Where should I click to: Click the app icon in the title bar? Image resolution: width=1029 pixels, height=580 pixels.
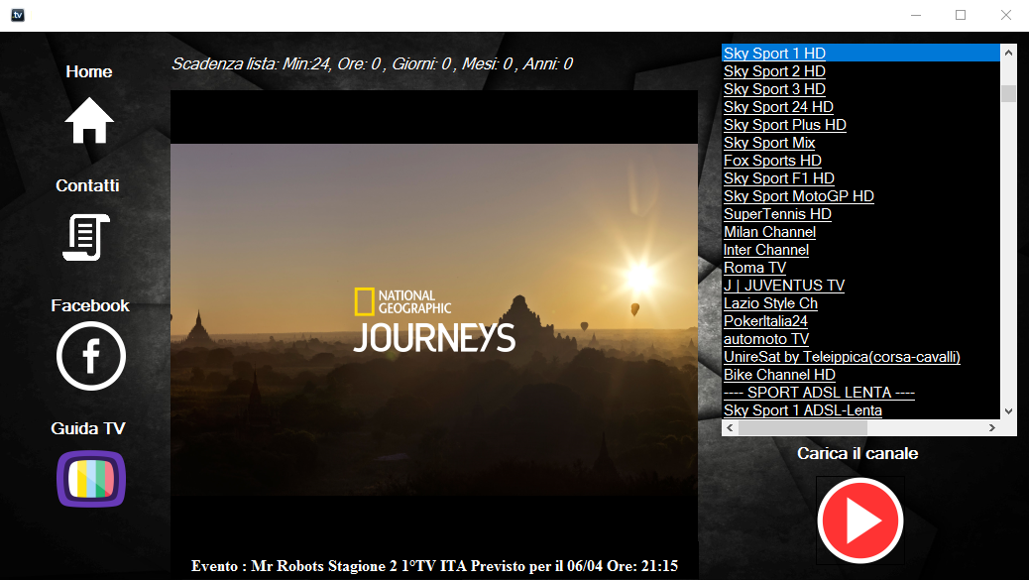pyautogui.click(x=18, y=15)
